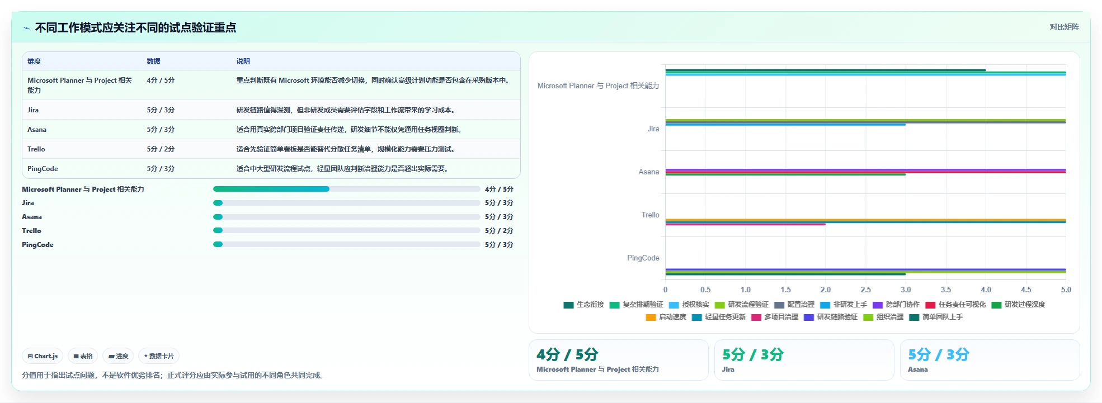Image resolution: width=1102 pixels, height=403 pixels.
Task: Open the Asana 5分 / 3分 stat card
Action: click(990, 360)
